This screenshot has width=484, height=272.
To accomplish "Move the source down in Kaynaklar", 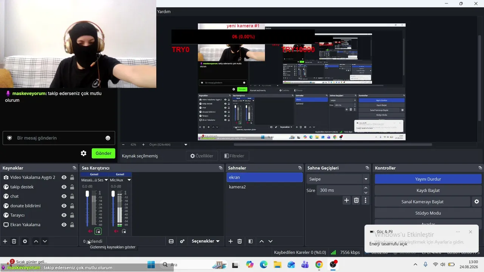I will (x=45, y=241).
